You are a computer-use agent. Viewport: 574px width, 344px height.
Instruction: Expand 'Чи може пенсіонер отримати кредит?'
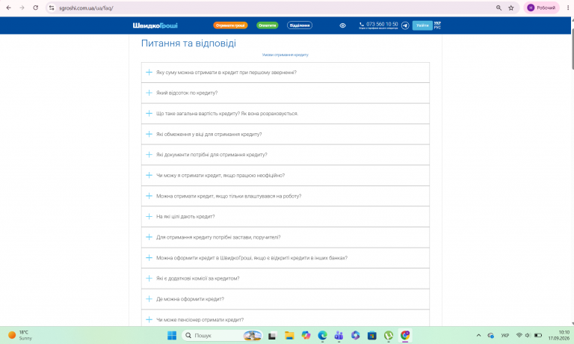pos(286,319)
